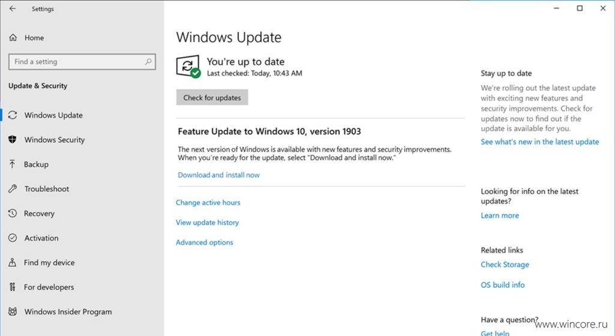Click the Have a question? heading
Viewport: 615px width, 336px height.
coord(509,320)
